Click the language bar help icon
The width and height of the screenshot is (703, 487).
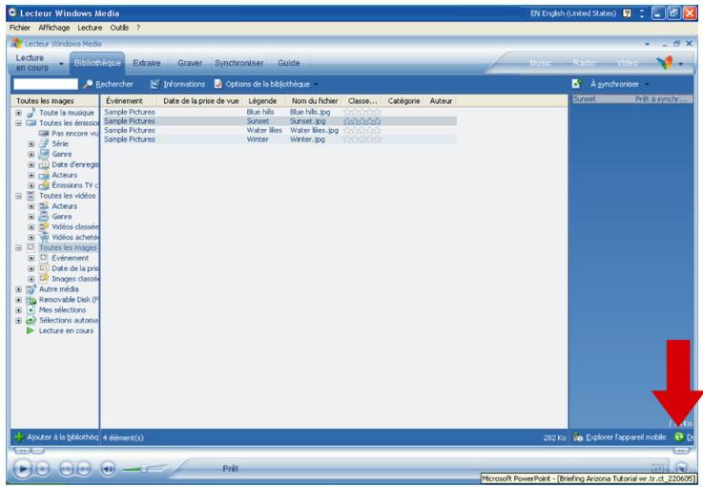(628, 13)
